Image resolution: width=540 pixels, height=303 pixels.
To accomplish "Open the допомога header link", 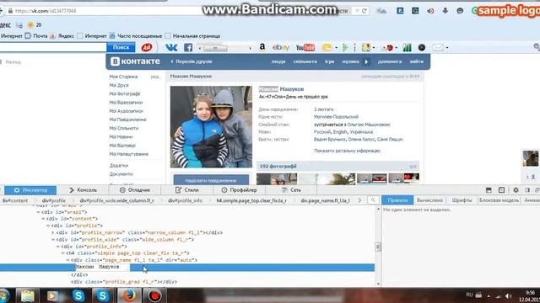I will click(390, 61).
